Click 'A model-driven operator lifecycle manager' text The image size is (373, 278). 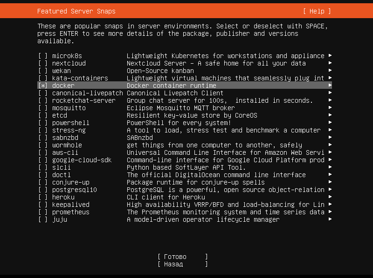203,219
